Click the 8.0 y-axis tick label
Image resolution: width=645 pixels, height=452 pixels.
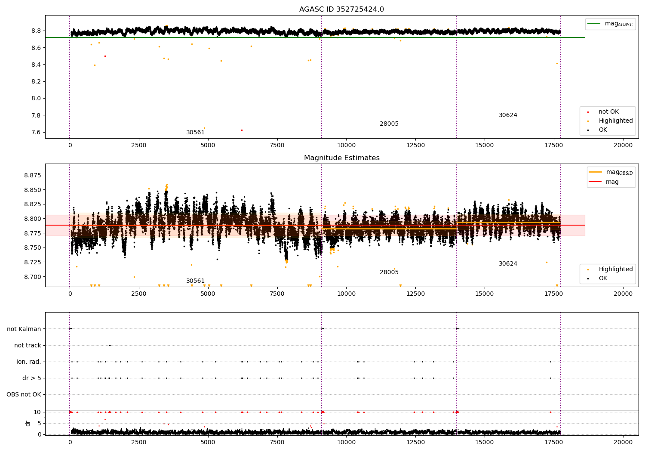36,99
